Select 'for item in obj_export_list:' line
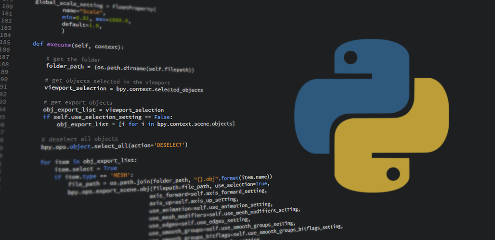Image resolution: width=495 pixels, height=240 pixels. (89, 161)
